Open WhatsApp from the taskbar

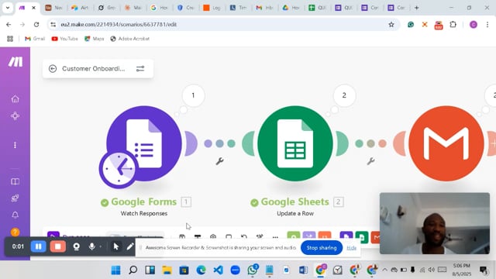(x=253, y=270)
